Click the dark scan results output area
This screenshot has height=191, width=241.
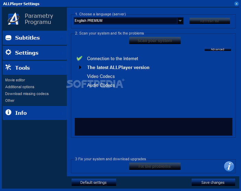[153, 127]
